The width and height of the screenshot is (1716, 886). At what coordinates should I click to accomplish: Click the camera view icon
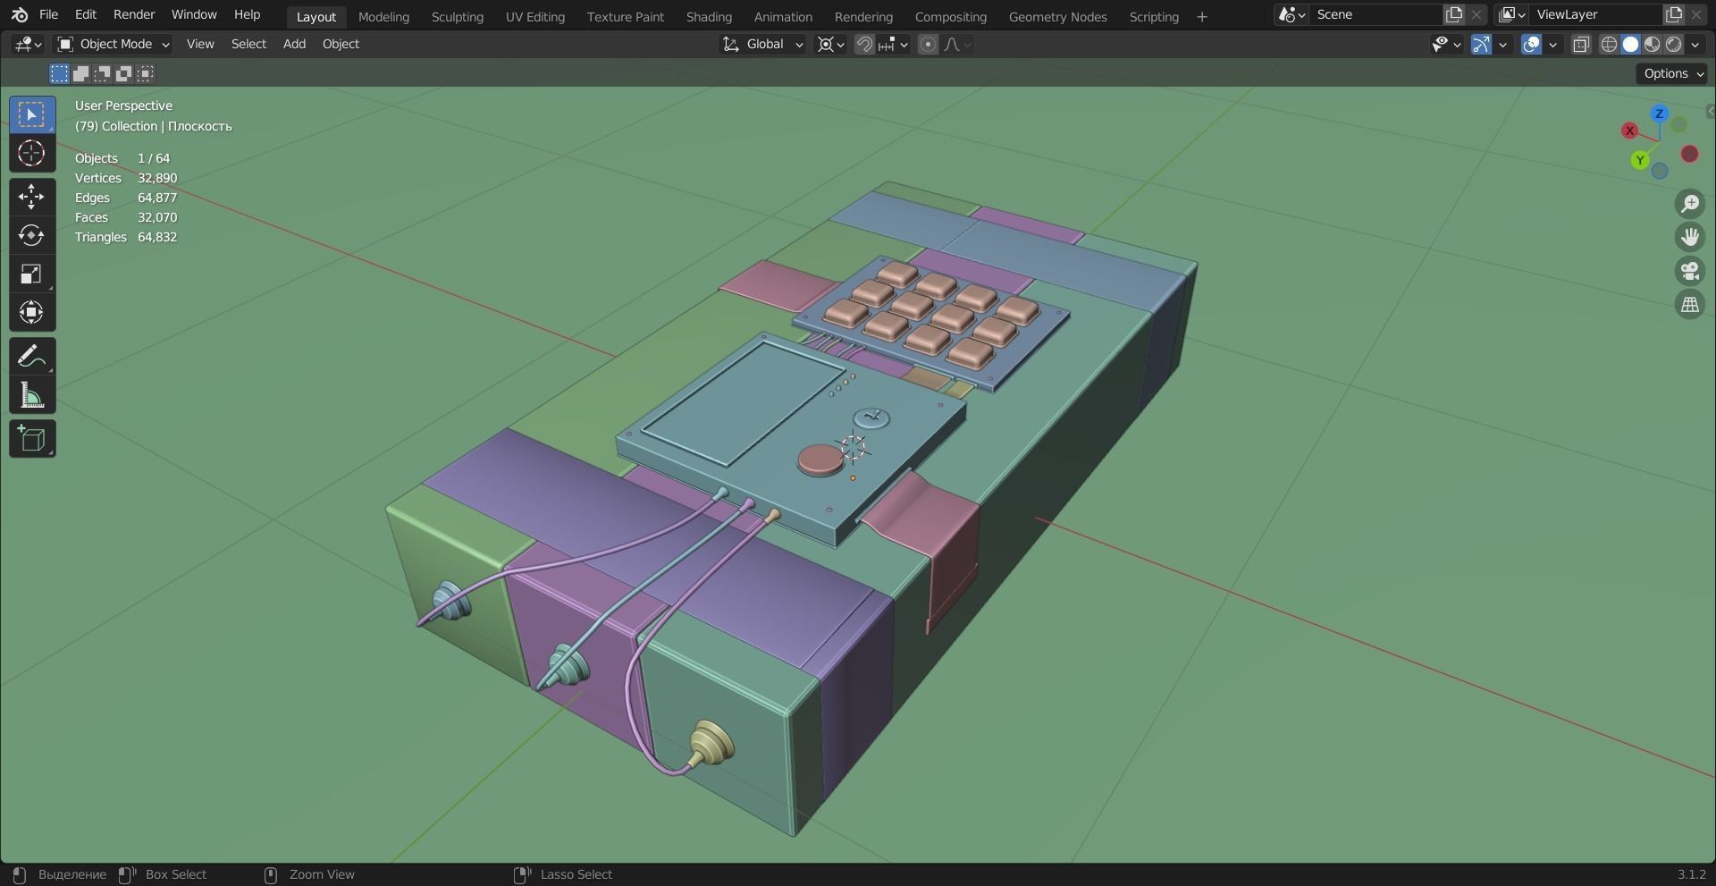click(x=1689, y=271)
